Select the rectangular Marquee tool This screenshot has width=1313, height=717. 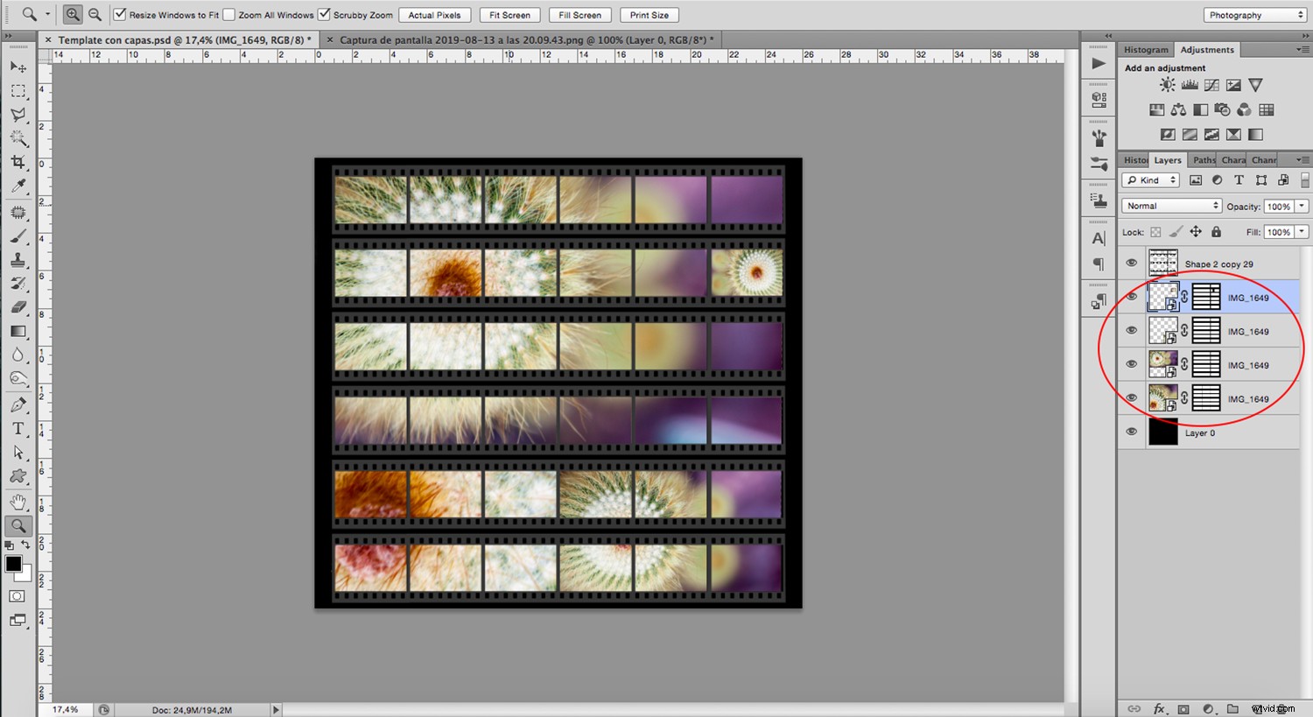point(18,91)
